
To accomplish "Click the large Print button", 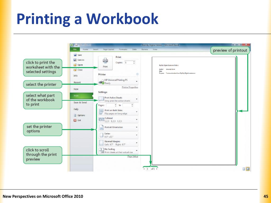I will coord(105,63).
